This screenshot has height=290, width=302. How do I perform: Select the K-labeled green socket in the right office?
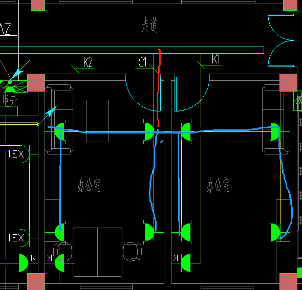click(186, 263)
